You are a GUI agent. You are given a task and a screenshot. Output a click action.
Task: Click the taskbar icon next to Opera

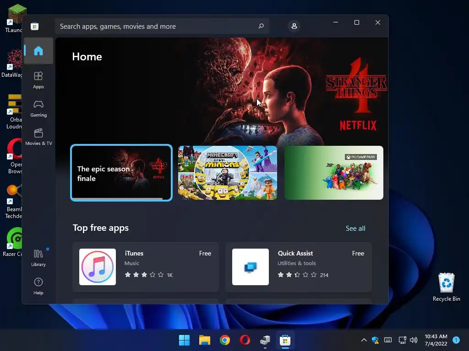(265, 340)
